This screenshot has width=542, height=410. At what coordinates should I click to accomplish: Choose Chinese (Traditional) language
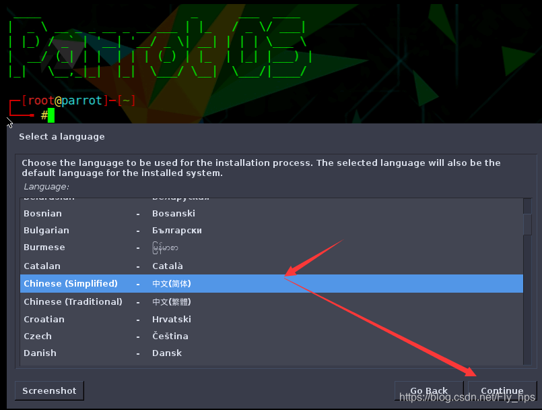(x=271, y=301)
